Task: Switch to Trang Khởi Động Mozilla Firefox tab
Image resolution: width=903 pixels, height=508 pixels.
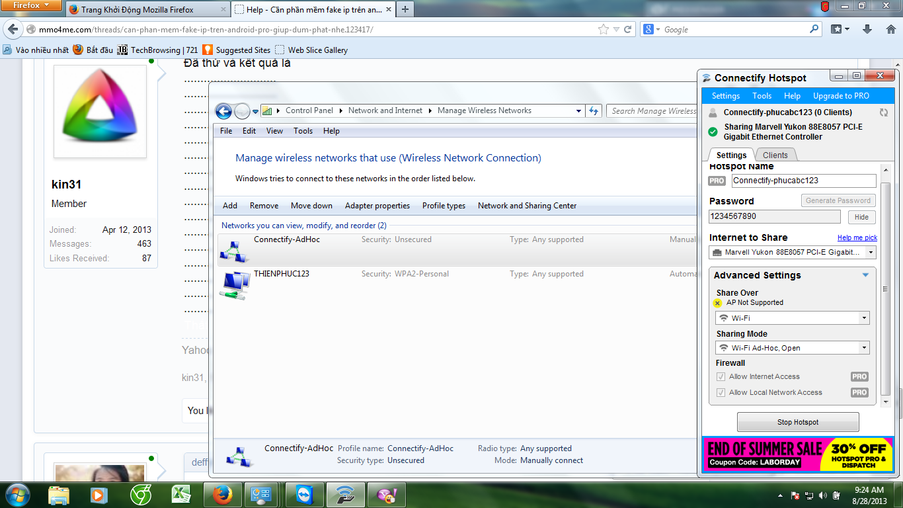Action: click(147, 10)
